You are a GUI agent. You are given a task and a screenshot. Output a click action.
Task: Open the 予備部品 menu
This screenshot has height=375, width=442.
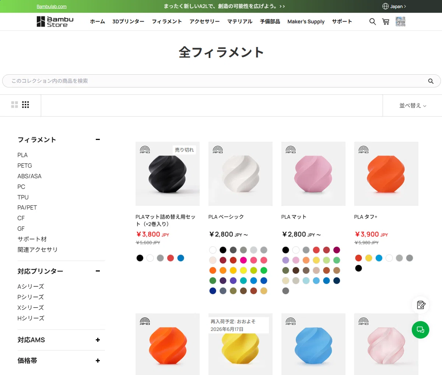click(270, 22)
